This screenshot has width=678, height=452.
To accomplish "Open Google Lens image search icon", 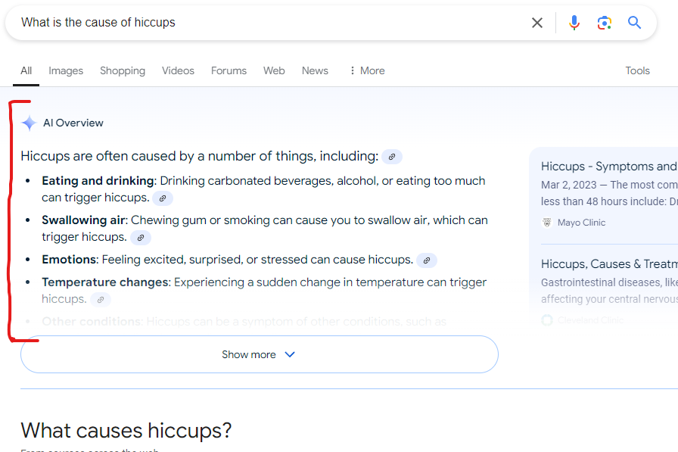I will (604, 23).
